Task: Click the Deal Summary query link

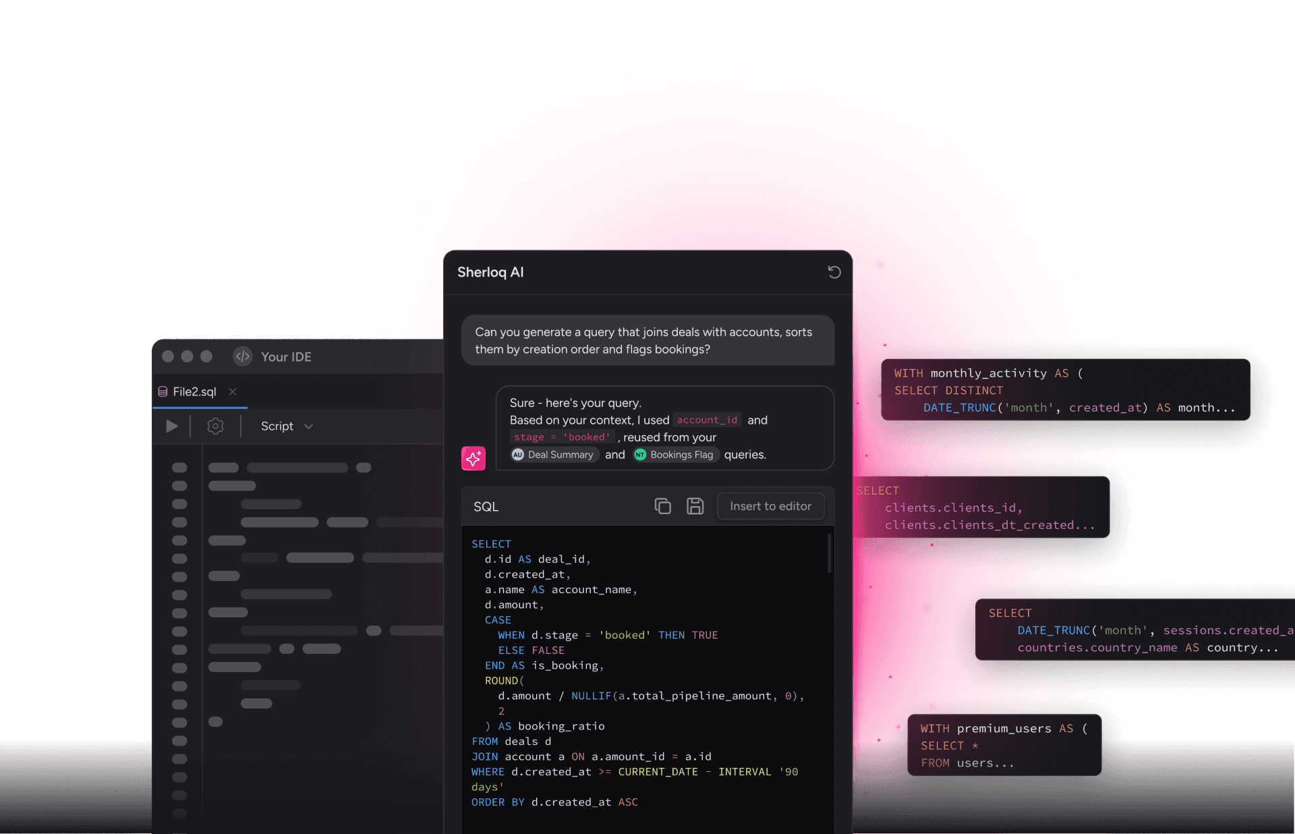Action: click(561, 455)
